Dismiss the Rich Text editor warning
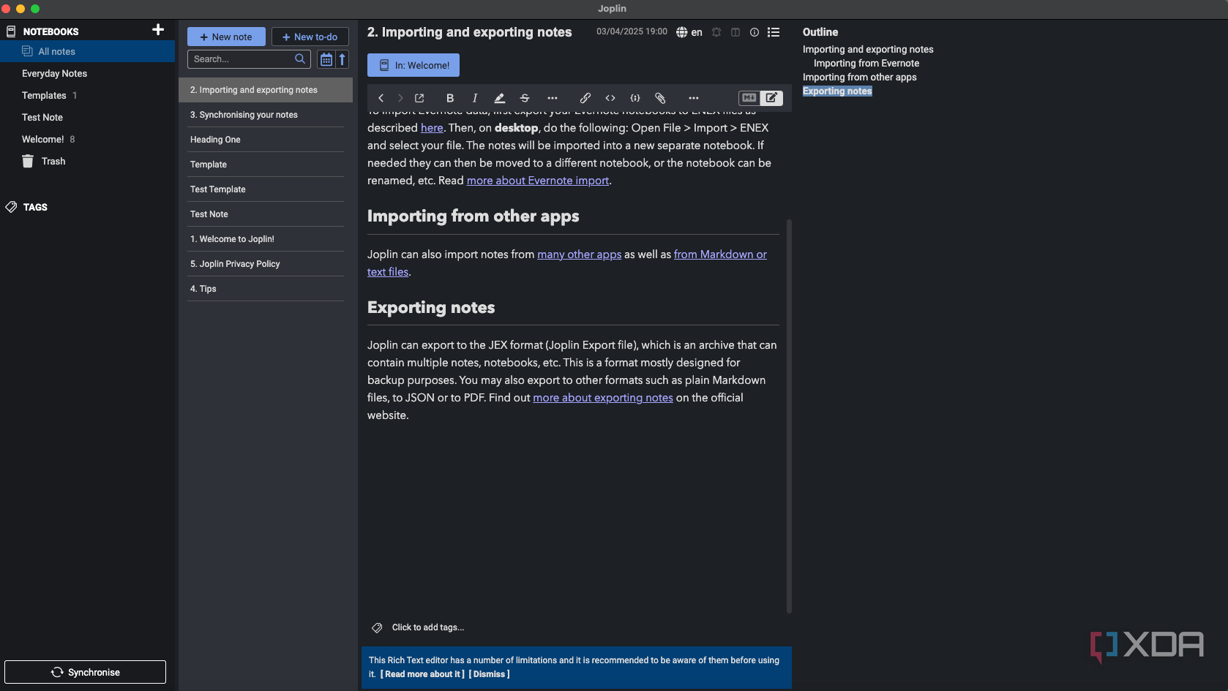 click(x=490, y=674)
